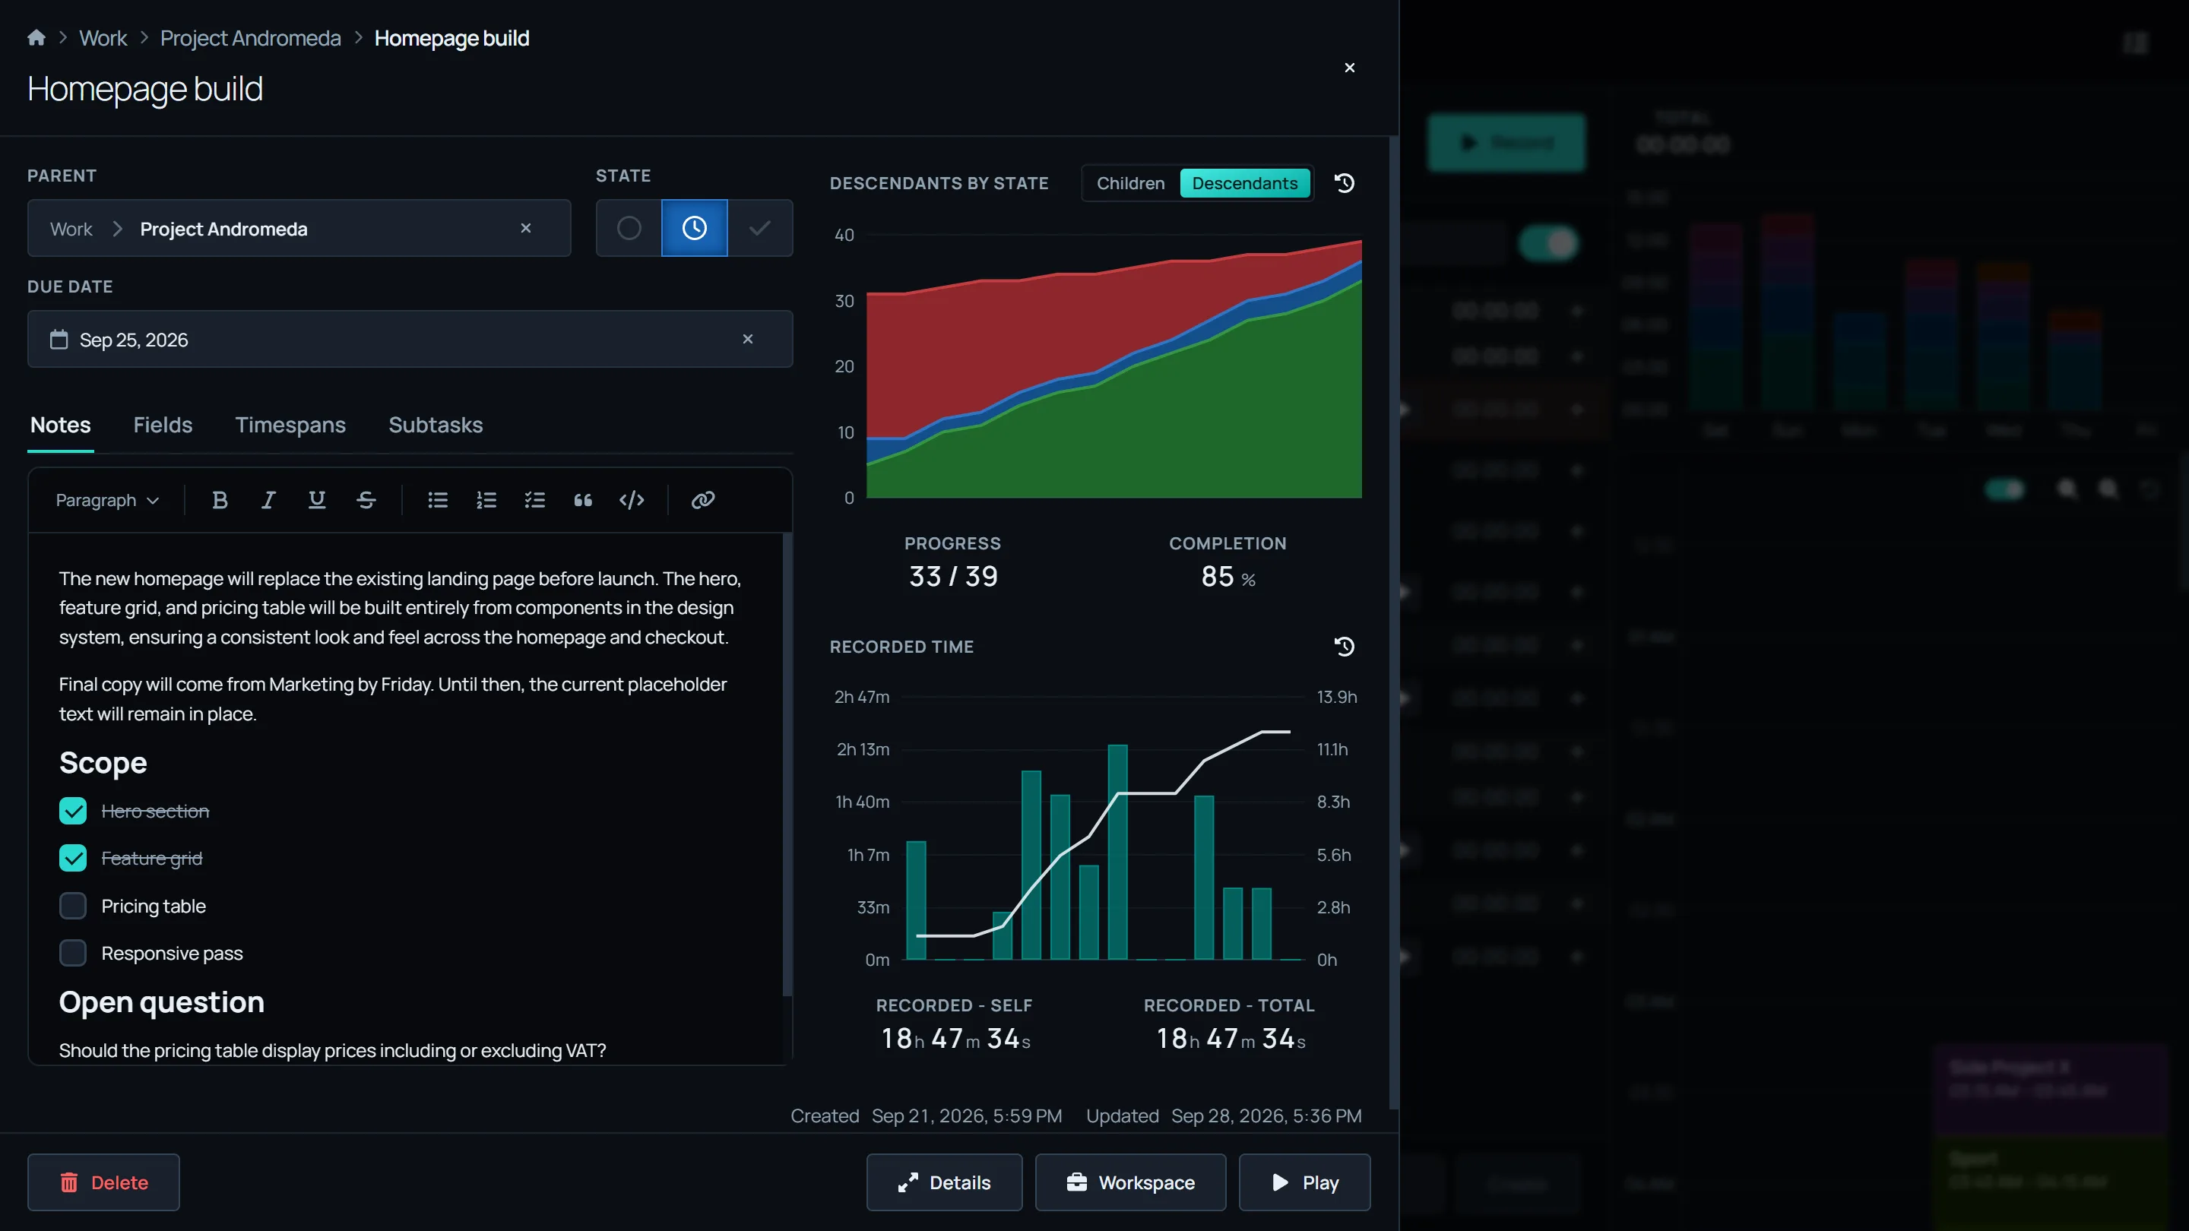Apply underline formatting in notes toolbar
The image size is (2189, 1231).
[x=317, y=499]
